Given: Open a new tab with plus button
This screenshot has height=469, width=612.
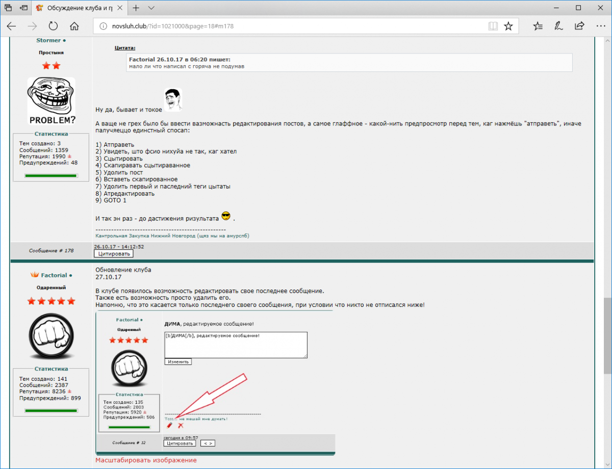Looking at the screenshot, I should pos(136,8).
